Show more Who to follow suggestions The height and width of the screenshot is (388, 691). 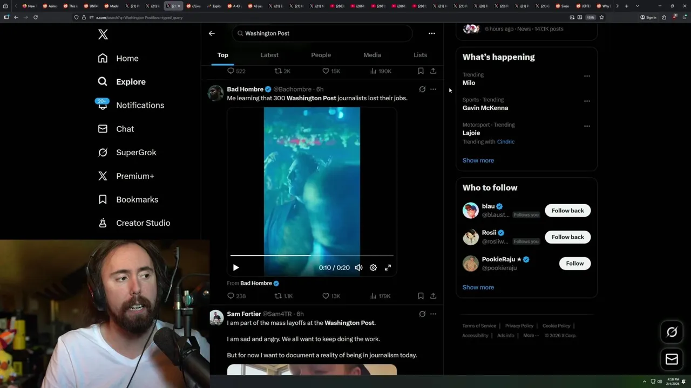478,287
